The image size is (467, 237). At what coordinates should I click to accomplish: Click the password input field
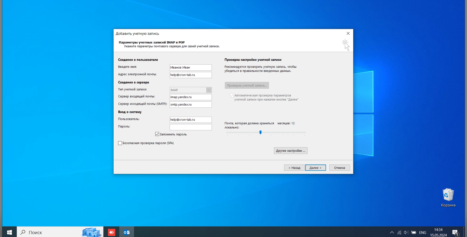pos(191,127)
